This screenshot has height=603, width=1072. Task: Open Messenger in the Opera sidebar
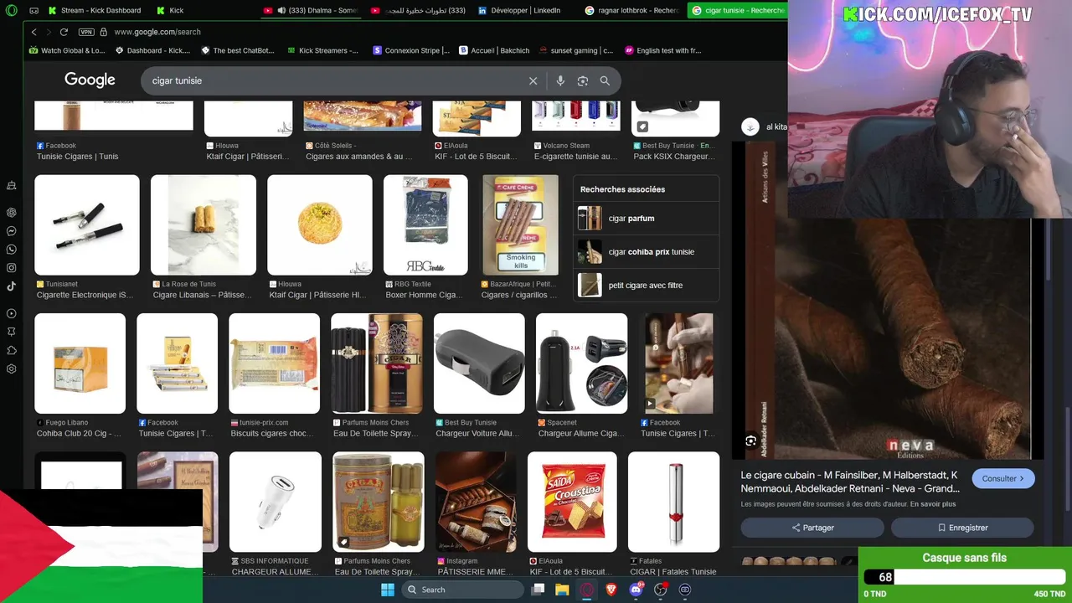12,231
